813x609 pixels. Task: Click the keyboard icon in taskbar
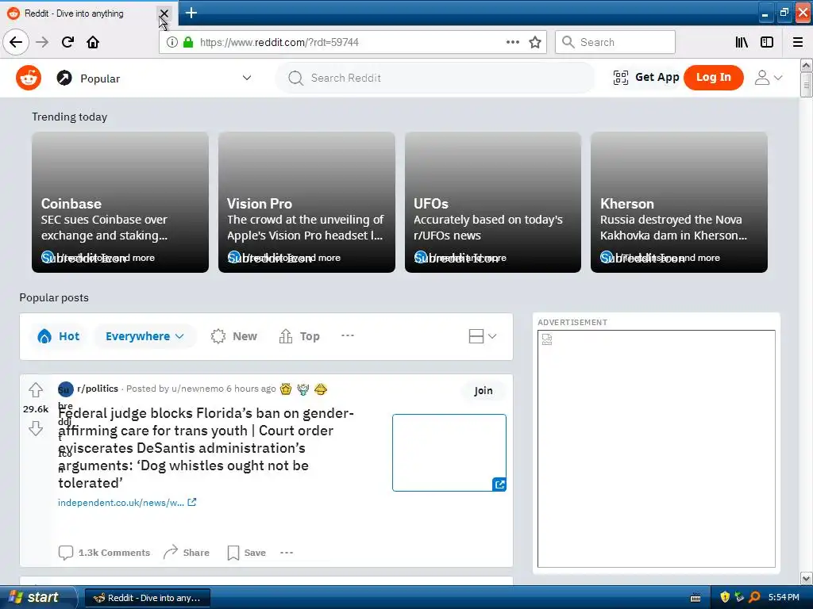pos(695,598)
